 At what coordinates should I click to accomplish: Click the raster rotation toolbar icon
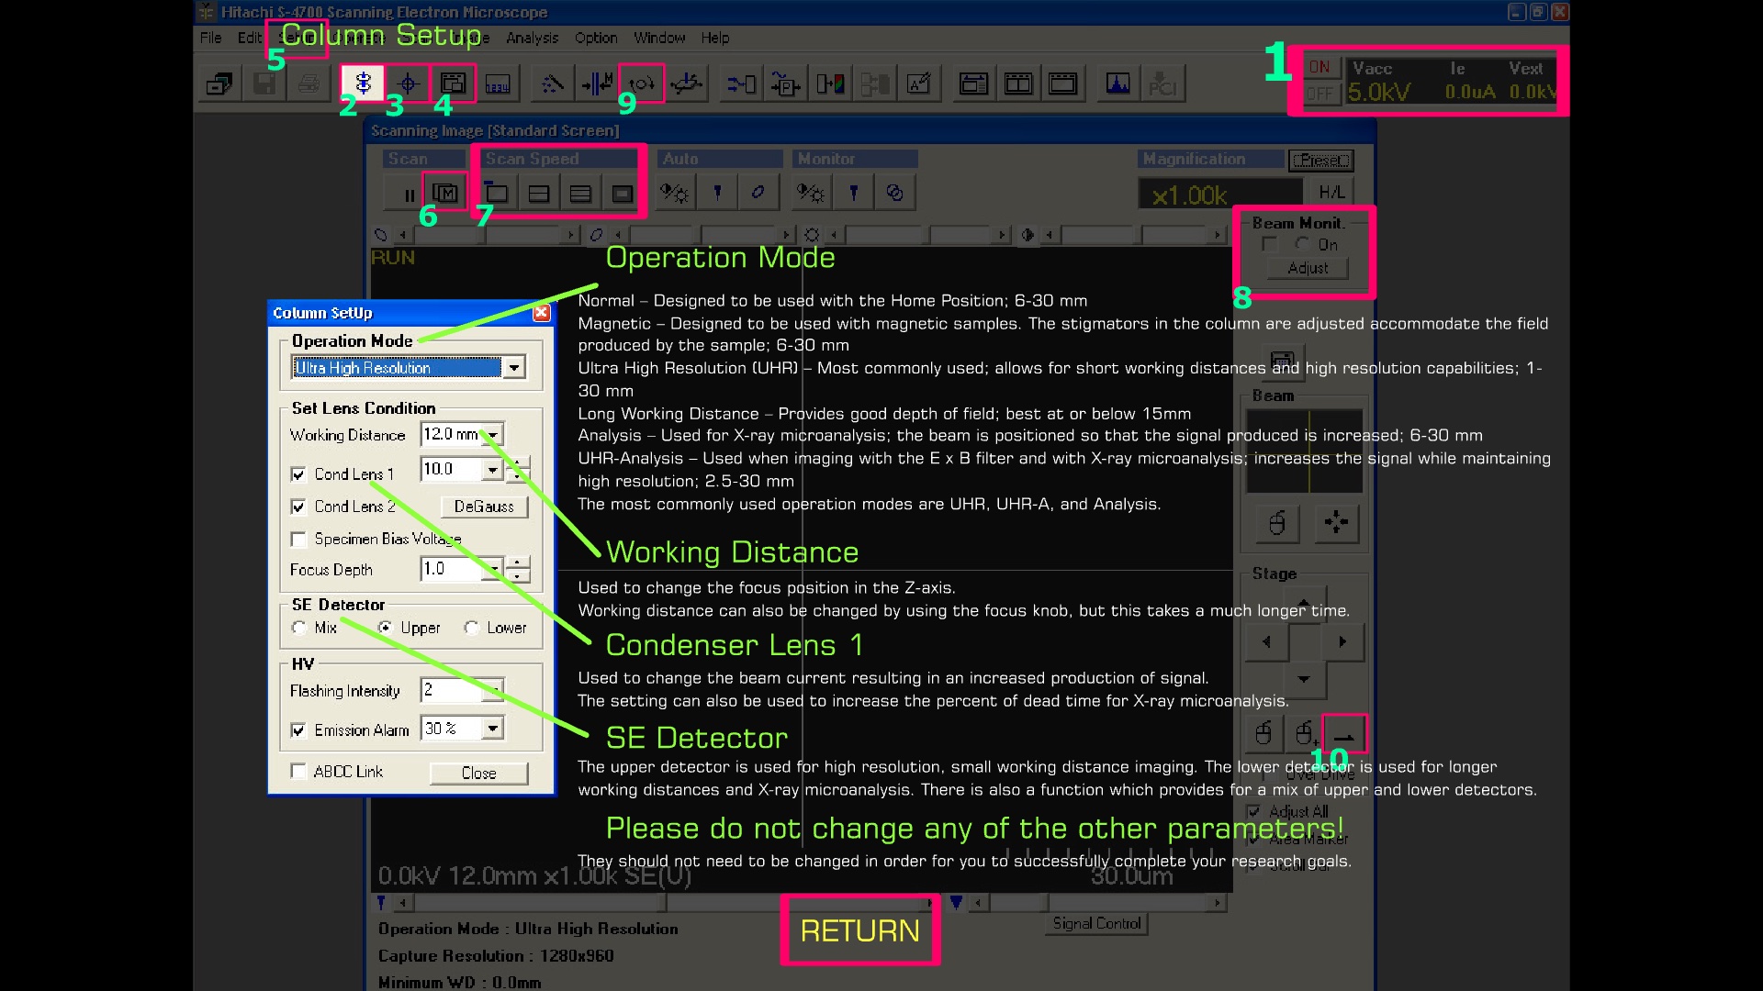click(x=642, y=84)
